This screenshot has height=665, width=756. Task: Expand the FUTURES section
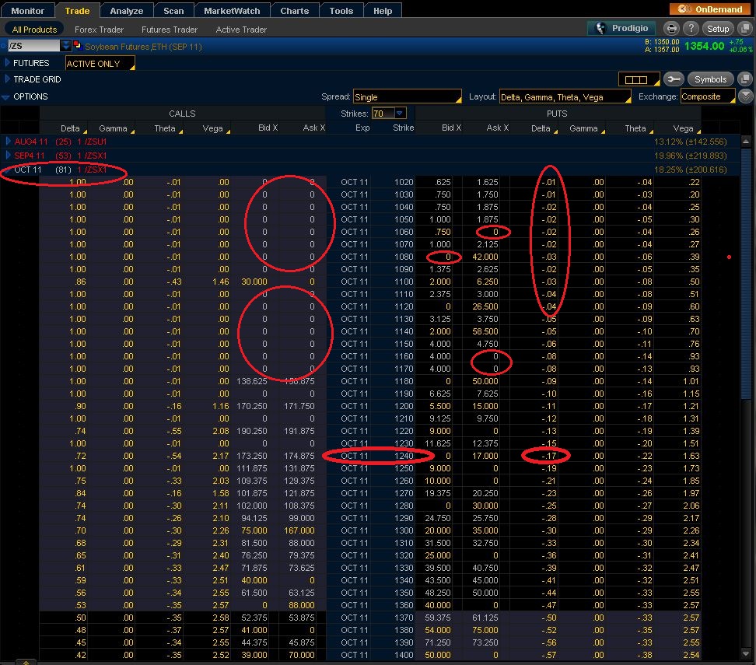(7, 63)
